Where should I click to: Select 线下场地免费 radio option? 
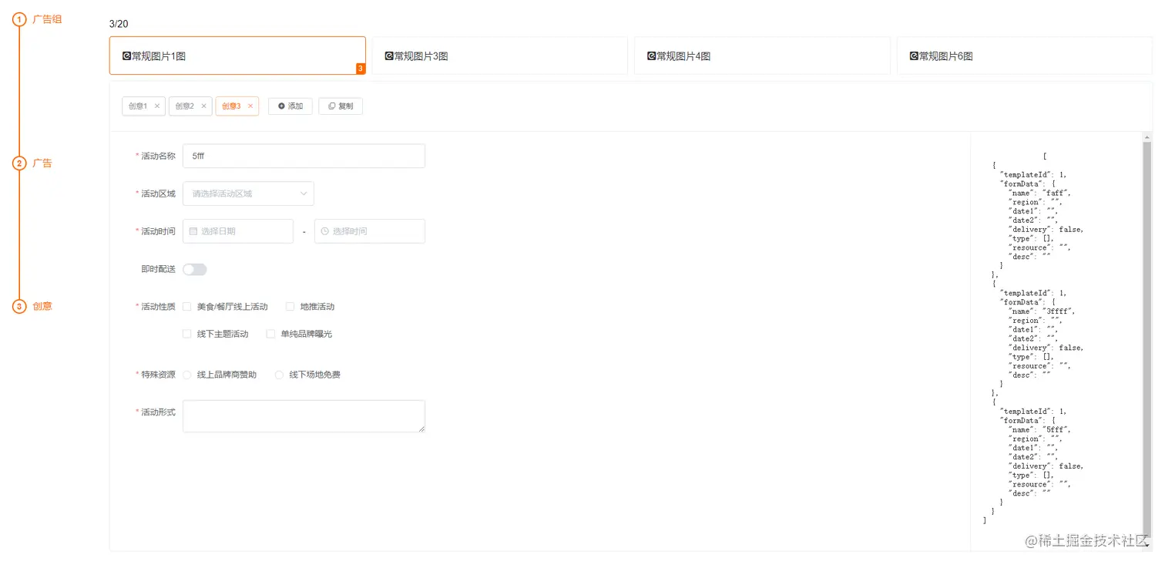pyautogui.click(x=279, y=375)
